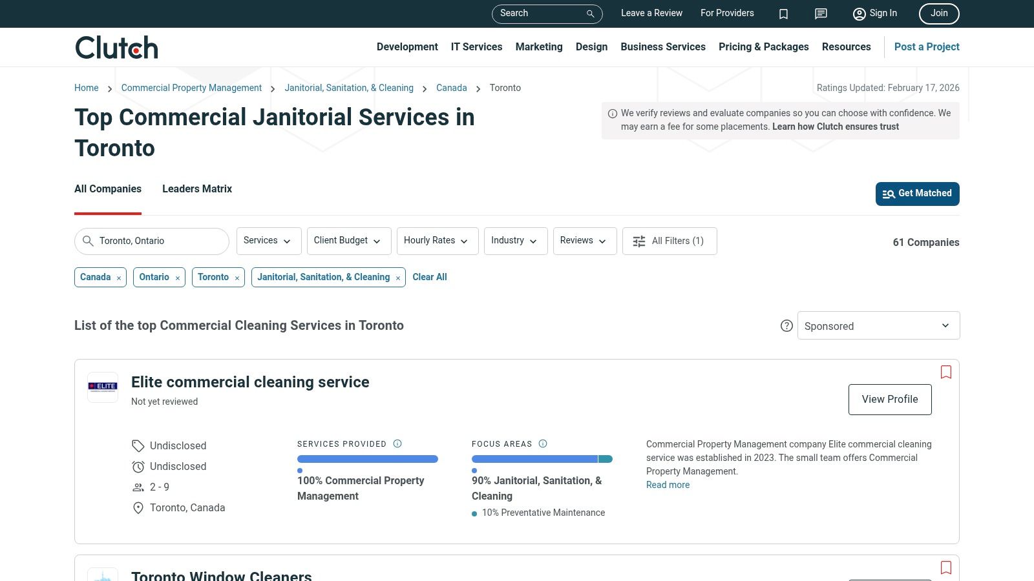Click View Profile for Elite cleaning

tap(890, 400)
